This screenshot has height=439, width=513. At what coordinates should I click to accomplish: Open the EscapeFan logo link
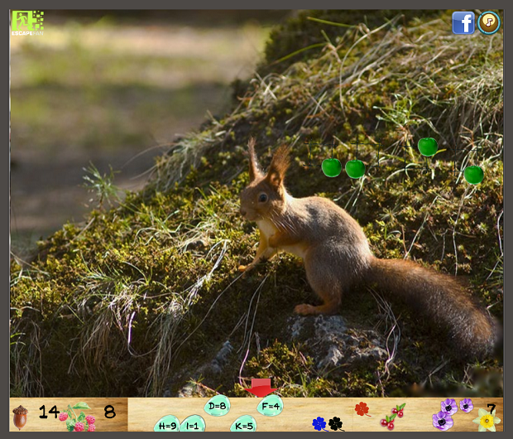pyautogui.click(x=27, y=22)
